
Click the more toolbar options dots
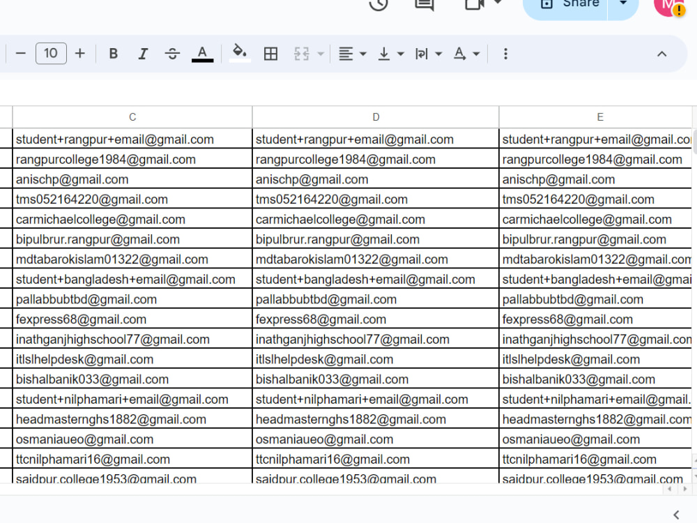505,53
